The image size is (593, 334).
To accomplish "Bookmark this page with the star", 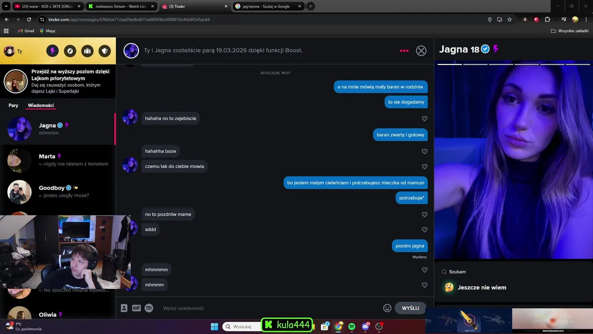I will [510, 19].
